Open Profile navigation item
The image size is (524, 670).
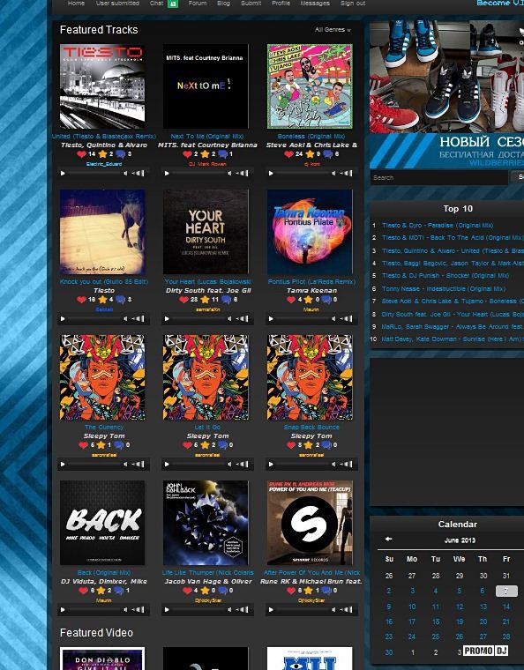(x=281, y=3)
